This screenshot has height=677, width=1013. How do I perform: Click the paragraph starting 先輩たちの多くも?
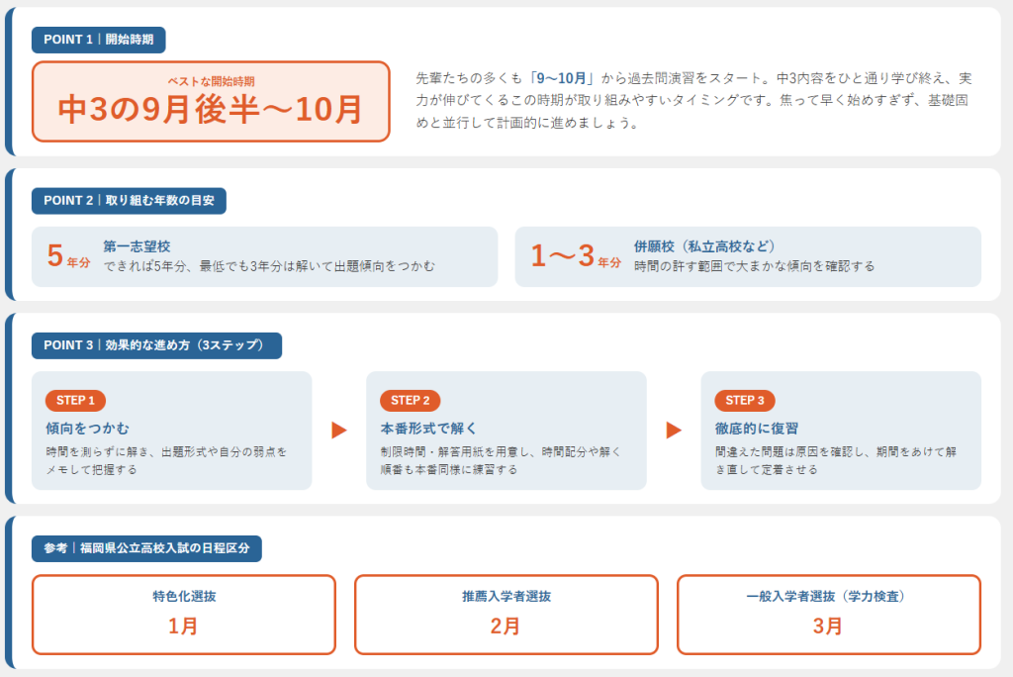click(x=693, y=100)
